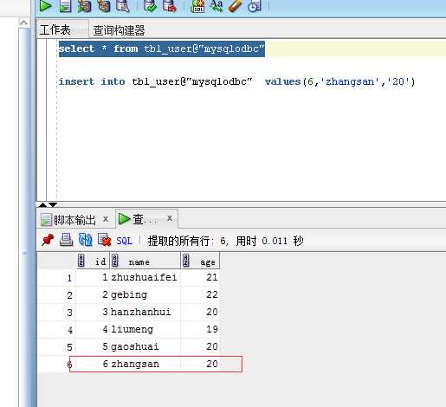Switch to the 查询构建器 tab
446x407 pixels.
point(119,30)
